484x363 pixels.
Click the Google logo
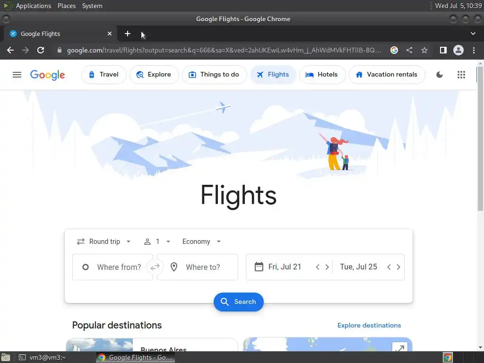pos(48,75)
